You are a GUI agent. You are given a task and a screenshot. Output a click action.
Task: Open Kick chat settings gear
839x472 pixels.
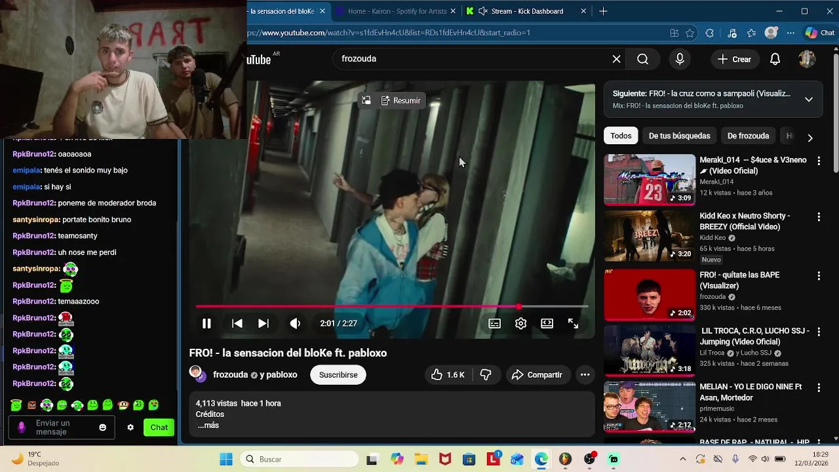click(130, 427)
